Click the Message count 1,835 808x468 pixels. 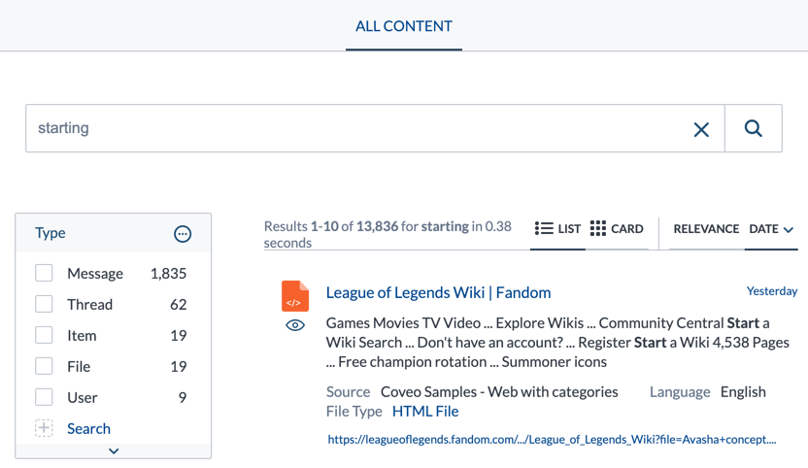[168, 273]
